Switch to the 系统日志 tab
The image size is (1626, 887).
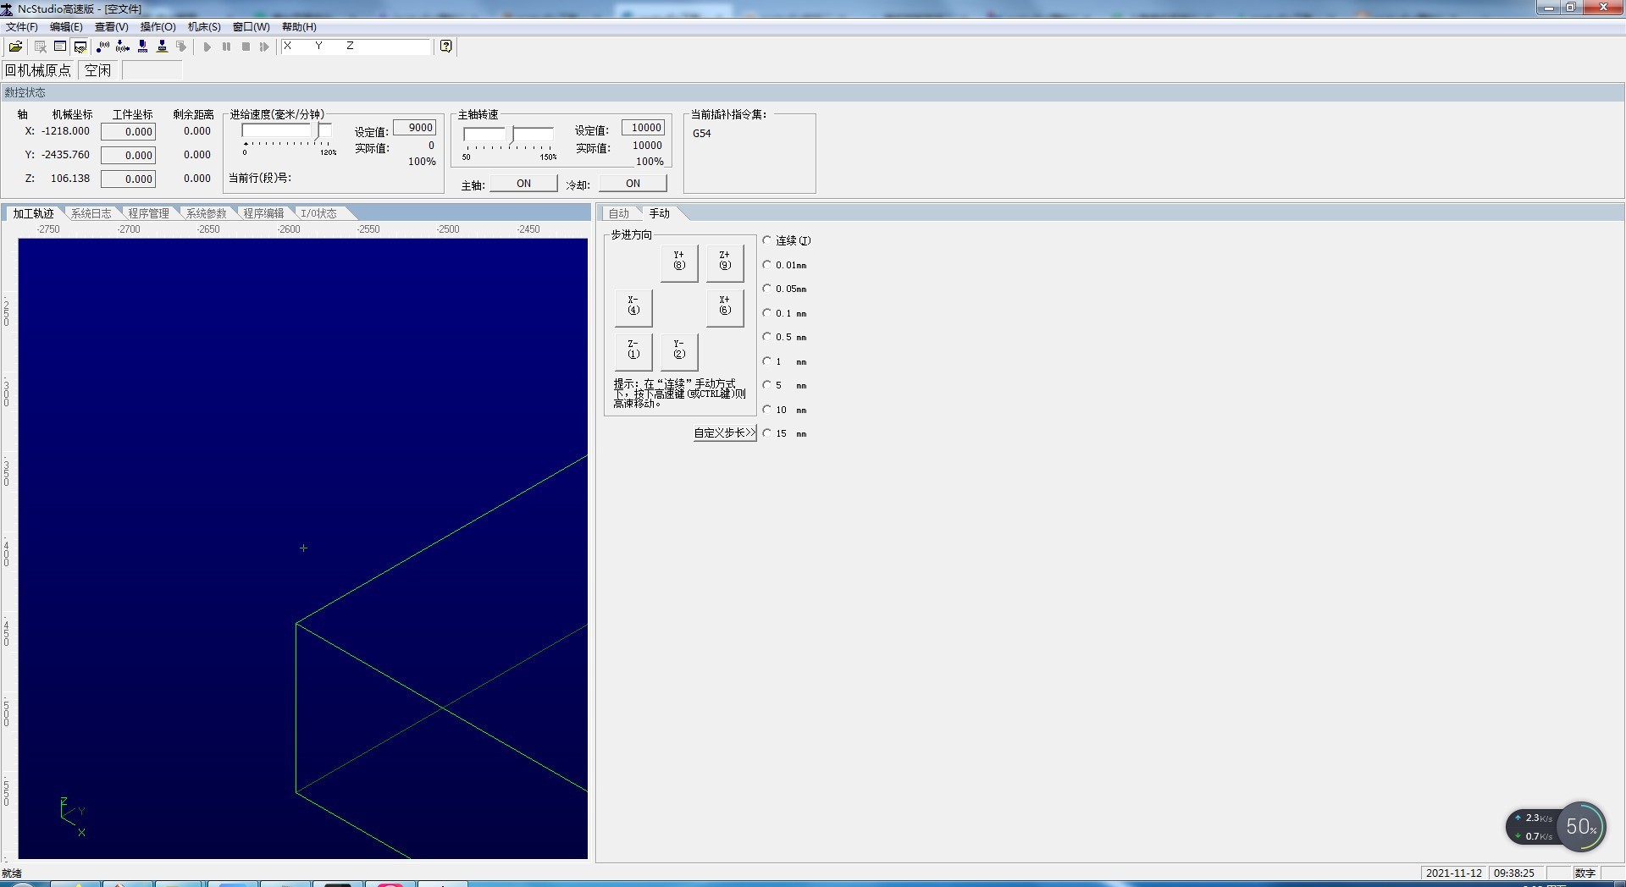[x=91, y=213]
